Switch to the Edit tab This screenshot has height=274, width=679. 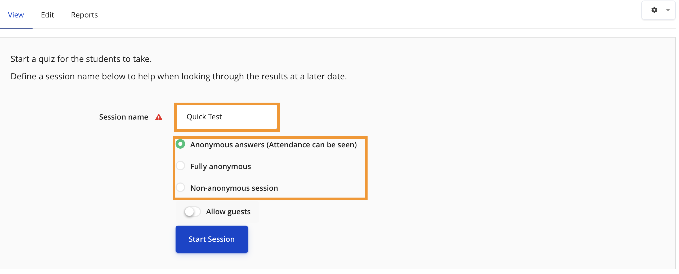coord(47,15)
